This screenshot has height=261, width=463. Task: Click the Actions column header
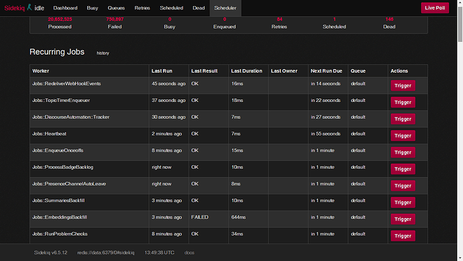point(399,71)
